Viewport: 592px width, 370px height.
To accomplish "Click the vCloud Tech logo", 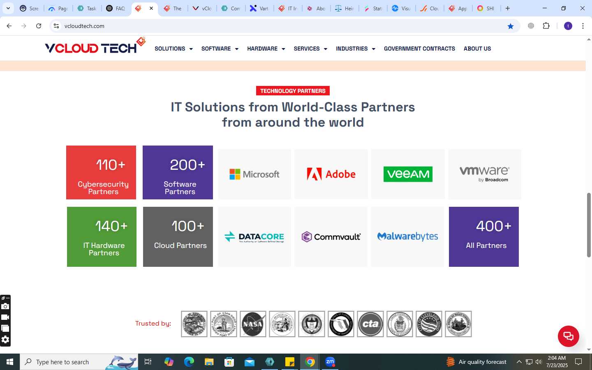I will pyautogui.click(x=95, y=46).
